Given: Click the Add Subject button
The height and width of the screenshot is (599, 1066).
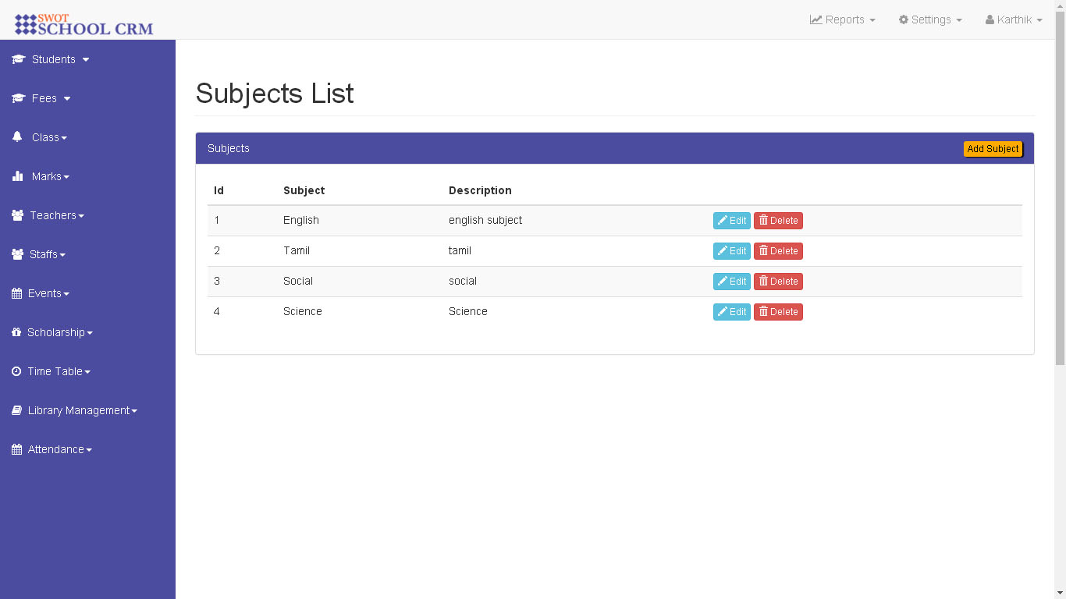Looking at the screenshot, I should (993, 149).
